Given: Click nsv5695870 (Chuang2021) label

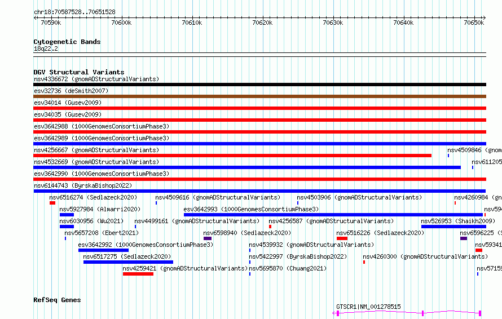Looking at the screenshot, I should (x=288, y=268).
